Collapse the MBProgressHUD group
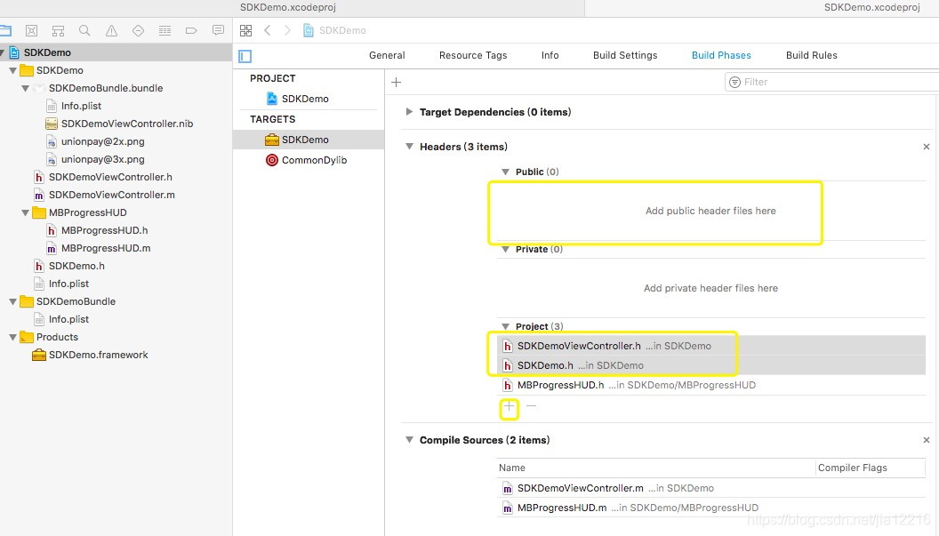This screenshot has width=939, height=536. pos(25,212)
